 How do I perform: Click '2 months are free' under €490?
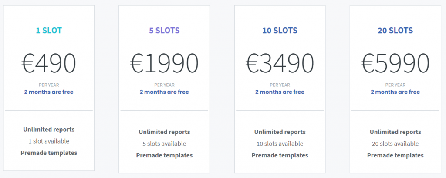(49, 92)
